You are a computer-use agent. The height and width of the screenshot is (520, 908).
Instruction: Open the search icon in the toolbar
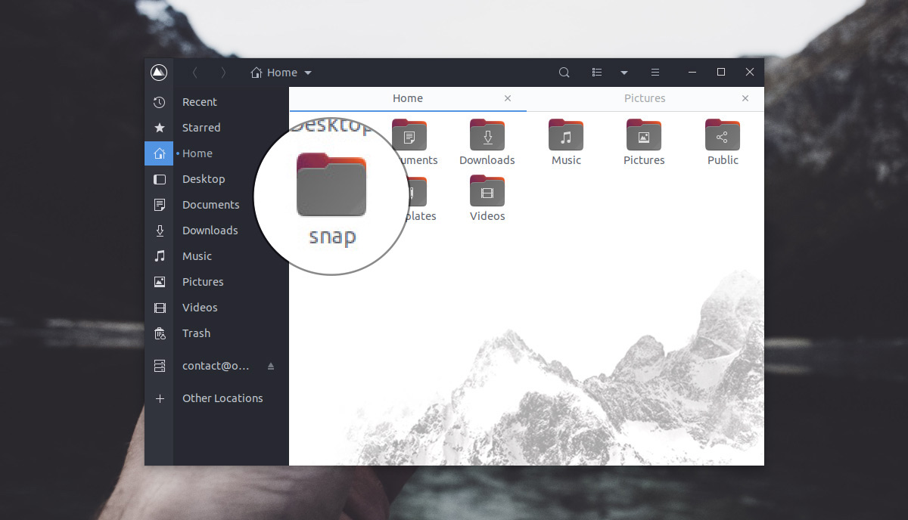(564, 72)
